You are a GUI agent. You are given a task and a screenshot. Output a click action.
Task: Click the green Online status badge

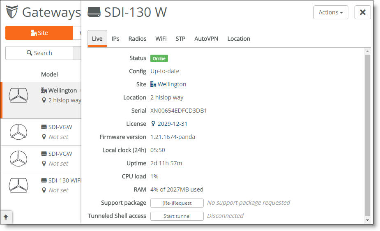tap(159, 58)
